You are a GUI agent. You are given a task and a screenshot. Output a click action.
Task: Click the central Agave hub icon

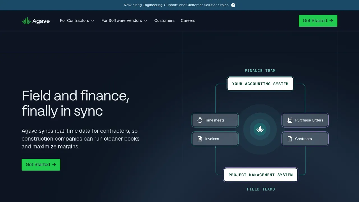click(x=260, y=129)
